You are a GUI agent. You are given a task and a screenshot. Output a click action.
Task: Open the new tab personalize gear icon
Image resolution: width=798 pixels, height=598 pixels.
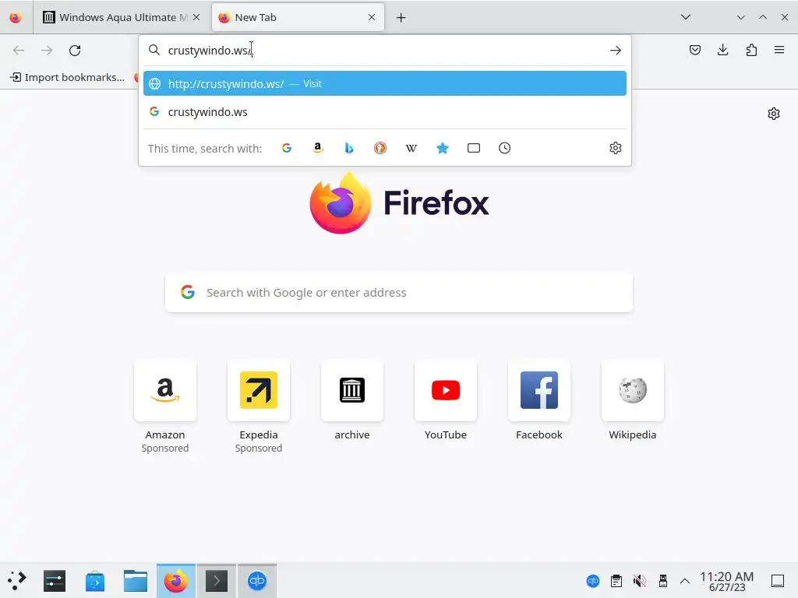tap(774, 114)
